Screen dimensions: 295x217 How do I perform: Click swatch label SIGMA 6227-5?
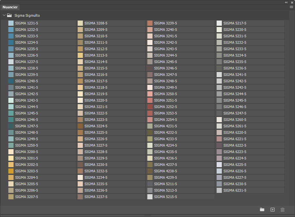235,177
